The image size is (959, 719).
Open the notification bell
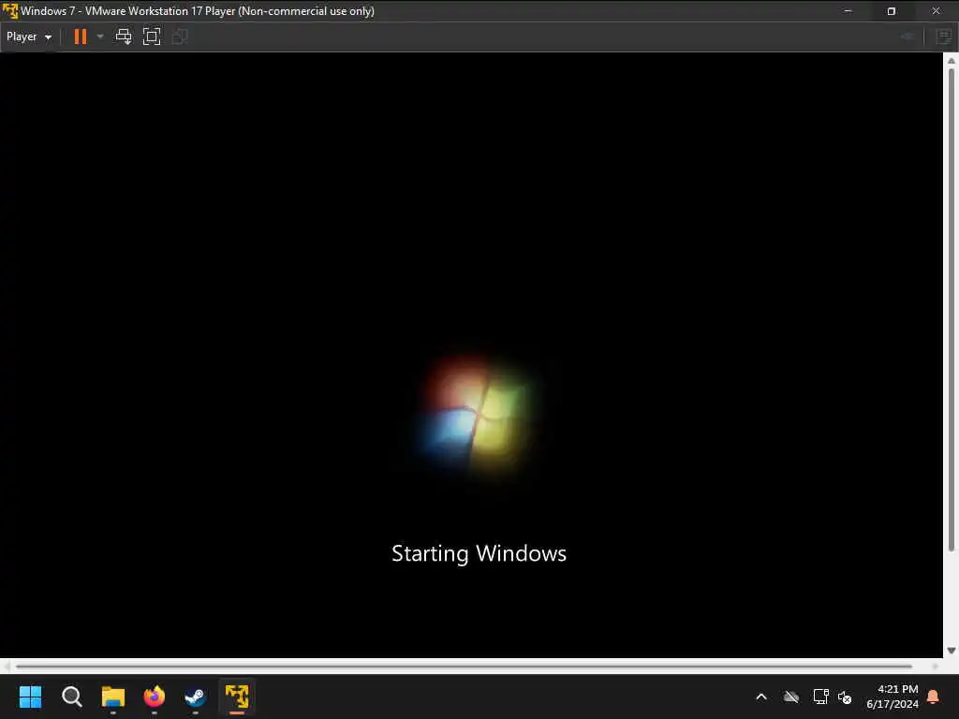pyautogui.click(x=934, y=697)
